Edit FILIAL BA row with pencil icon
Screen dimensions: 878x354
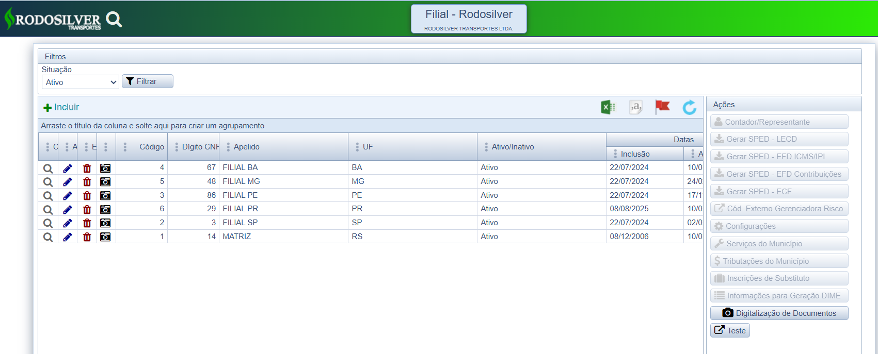pos(68,168)
